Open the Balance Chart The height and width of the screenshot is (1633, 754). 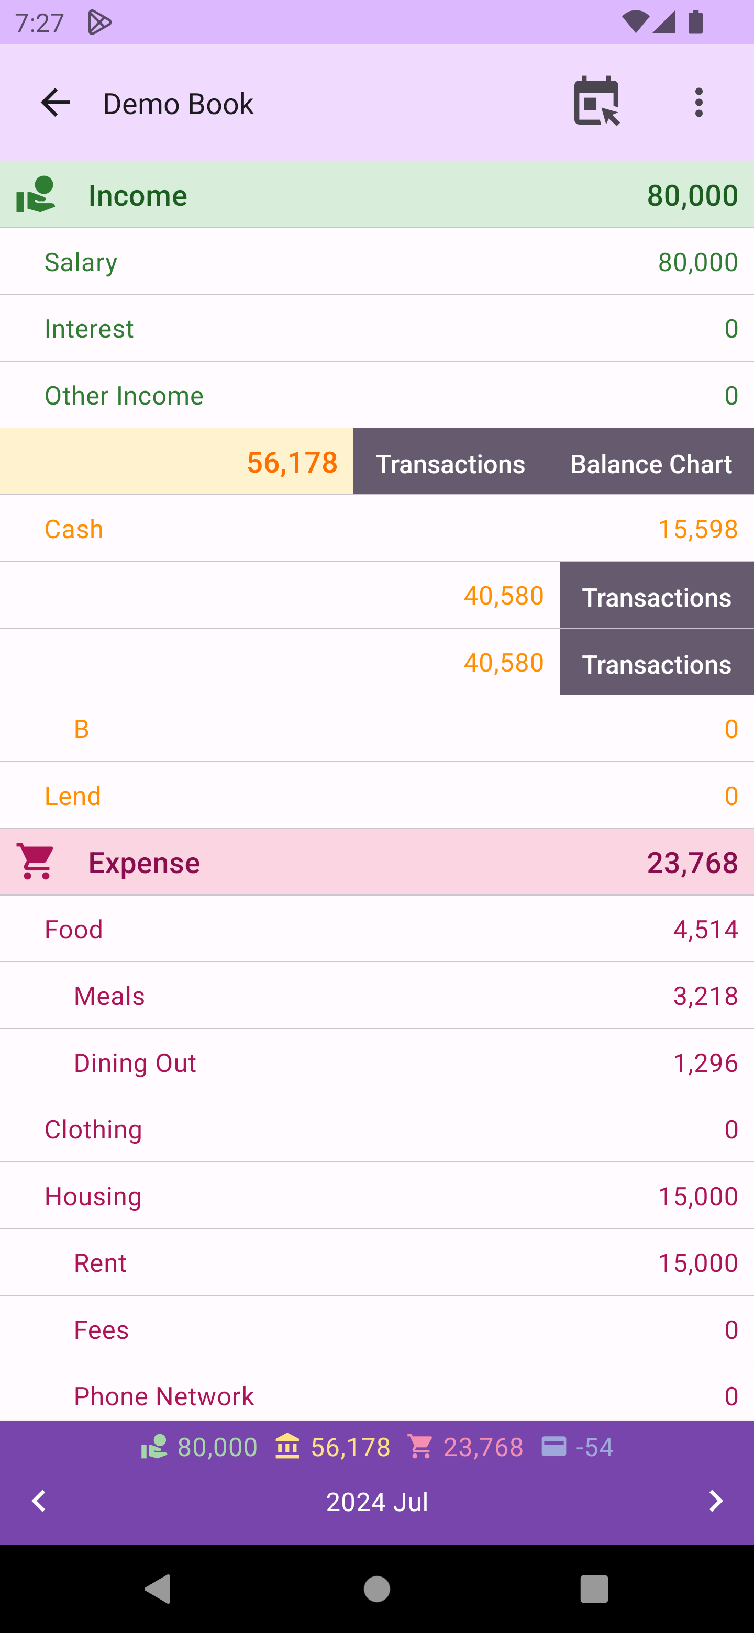[651, 463]
